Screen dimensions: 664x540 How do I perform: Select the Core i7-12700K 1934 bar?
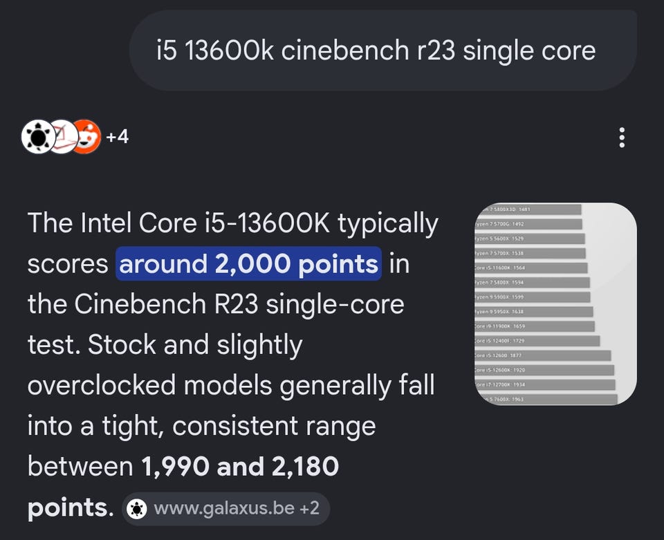(x=545, y=384)
